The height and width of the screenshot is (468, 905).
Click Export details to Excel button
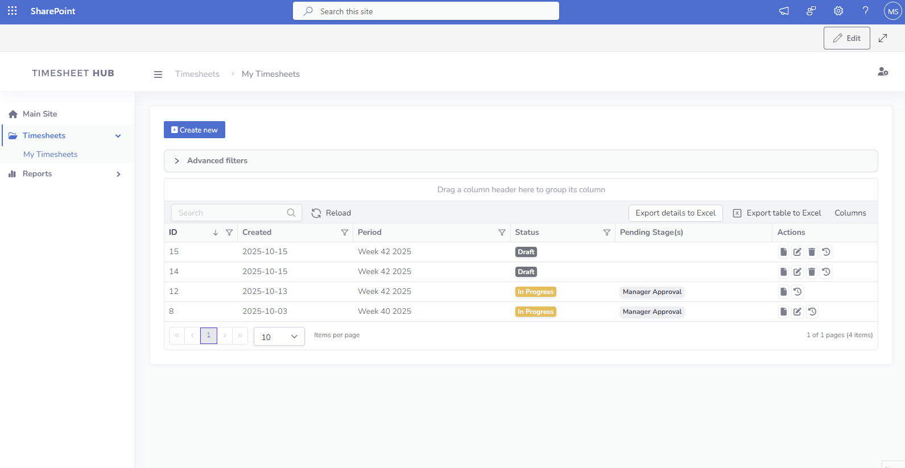[x=675, y=213]
